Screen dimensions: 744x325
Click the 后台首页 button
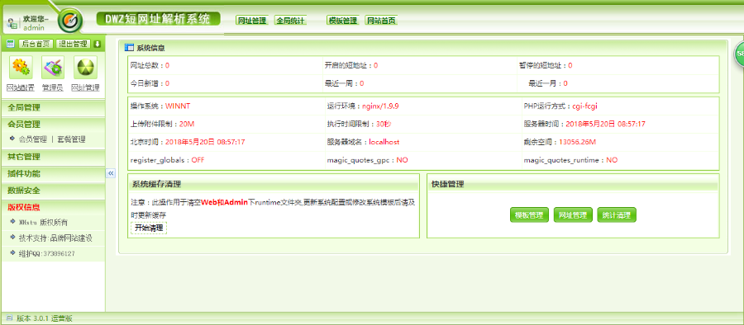(x=36, y=44)
